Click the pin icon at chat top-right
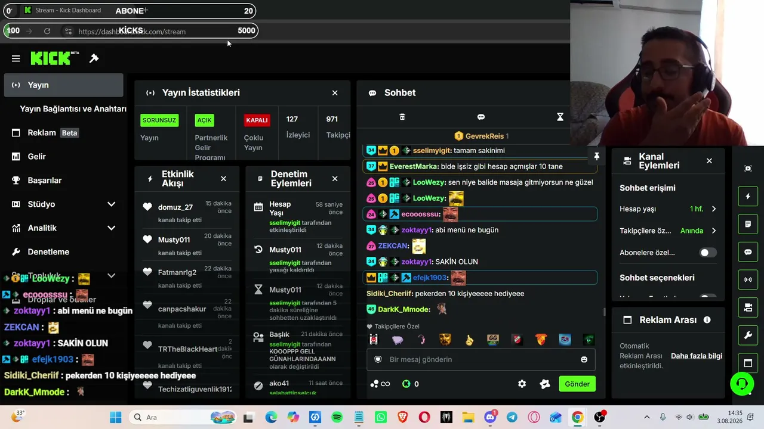This screenshot has height=429, width=764. [596, 156]
